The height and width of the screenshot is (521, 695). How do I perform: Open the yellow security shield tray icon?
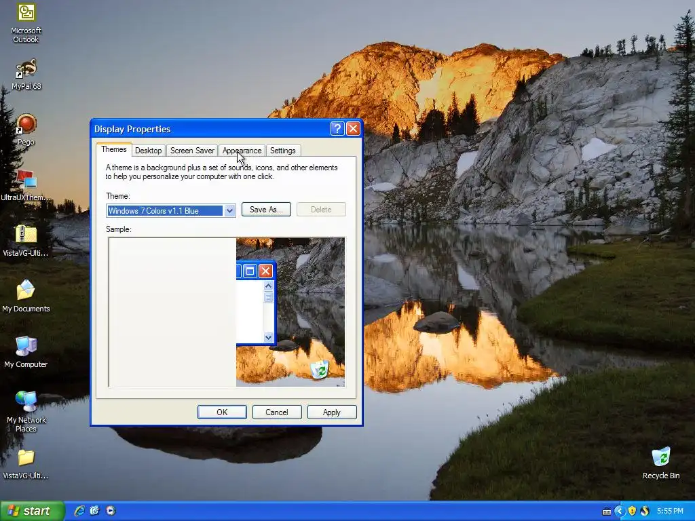pos(632,512)
